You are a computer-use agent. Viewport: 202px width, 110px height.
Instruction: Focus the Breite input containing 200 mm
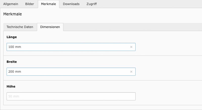point(71,72)
